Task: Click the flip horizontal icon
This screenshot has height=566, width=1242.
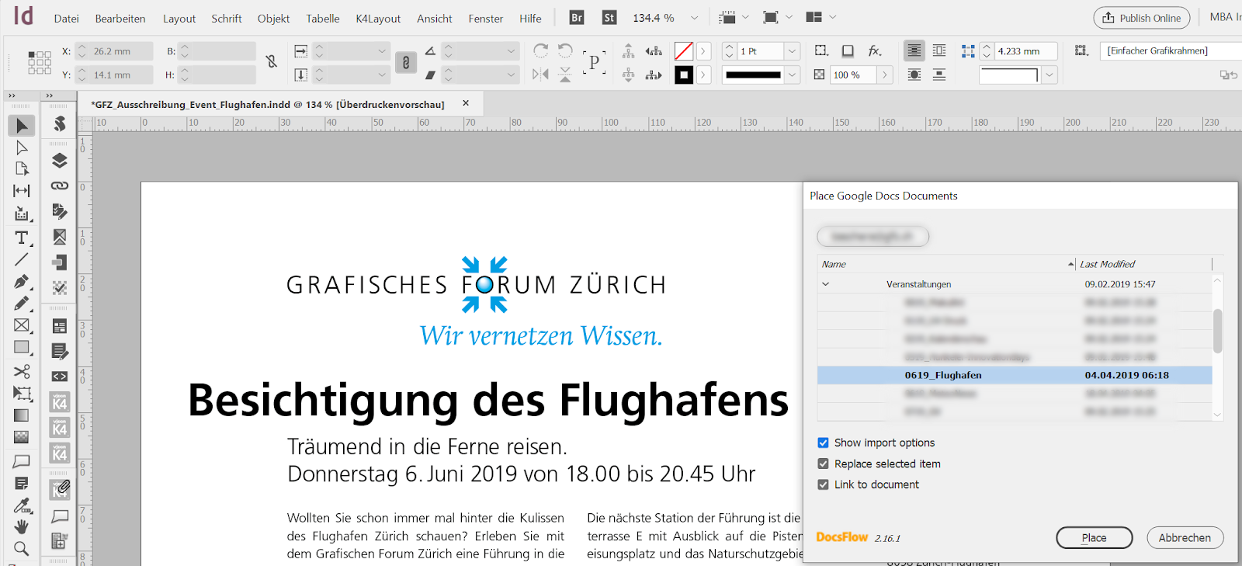Action: pyautogui.click(x=541, y=75)
